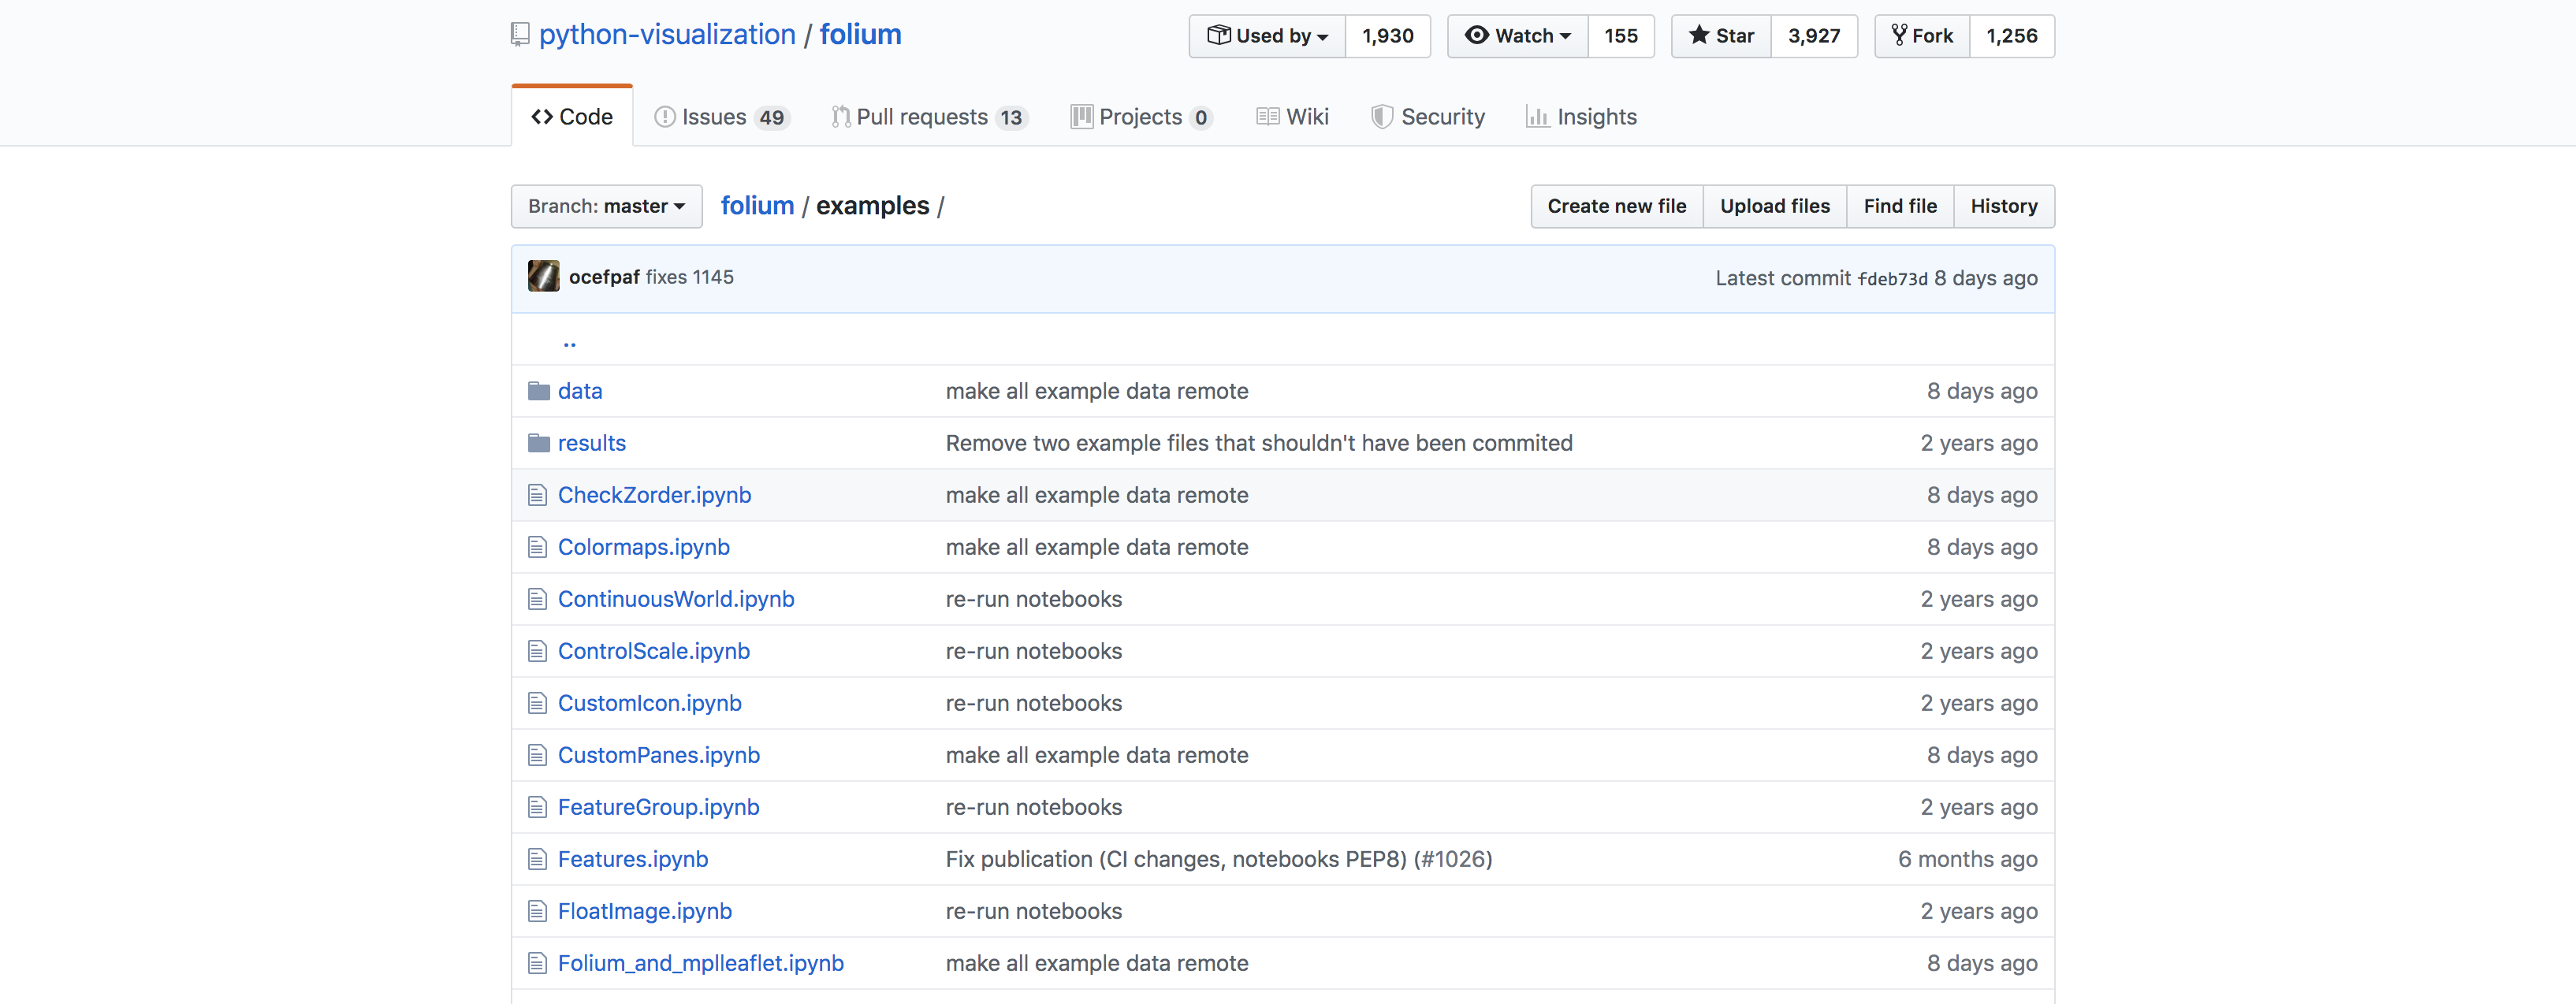This screenshot has height=1004, width=2576.
Task: Open CheckZorder.ipynb
Action: click(x=654, y=495)
